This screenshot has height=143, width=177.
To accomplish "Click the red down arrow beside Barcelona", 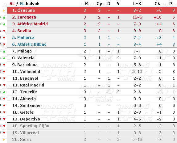I will point(4,65).
